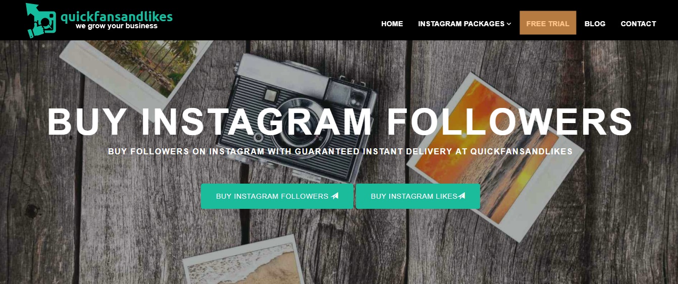Viewport: 678px width, 284px height.
Task: Open the Contact page
Action: 638,24
